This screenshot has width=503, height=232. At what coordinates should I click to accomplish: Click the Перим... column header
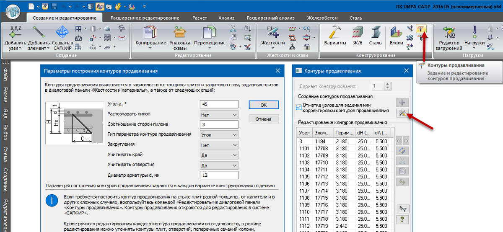[x=344, y=133]
